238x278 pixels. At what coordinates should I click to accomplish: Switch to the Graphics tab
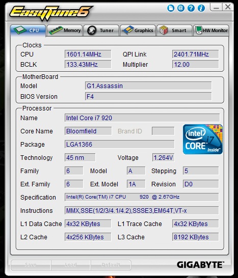tap(138, 31)
